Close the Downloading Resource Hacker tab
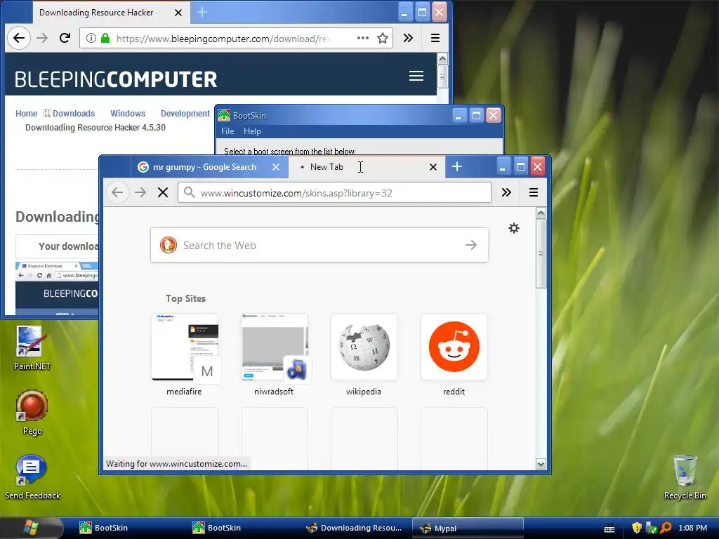This screenshot has height=539, width=719. tap(178, 13)
